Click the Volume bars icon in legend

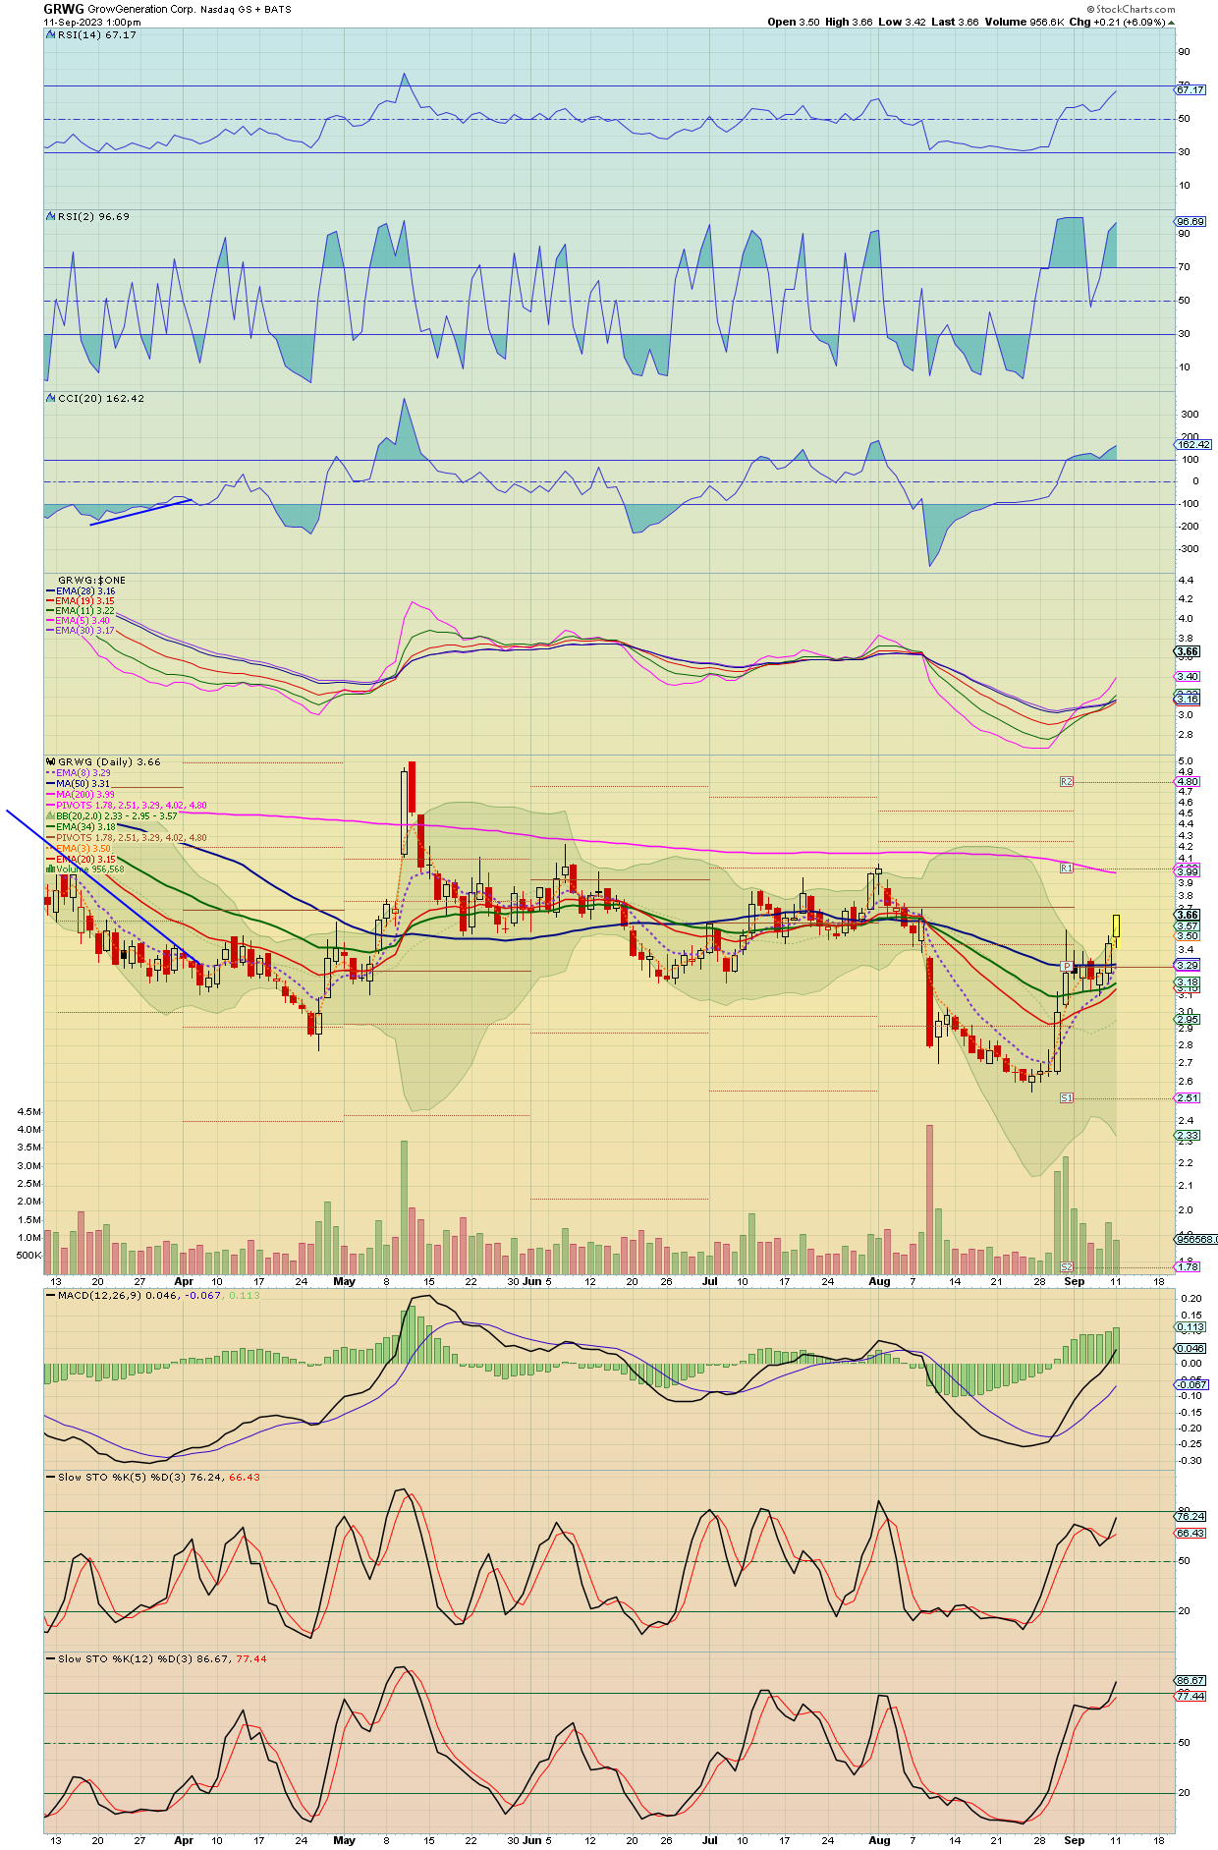click(50, 869)
